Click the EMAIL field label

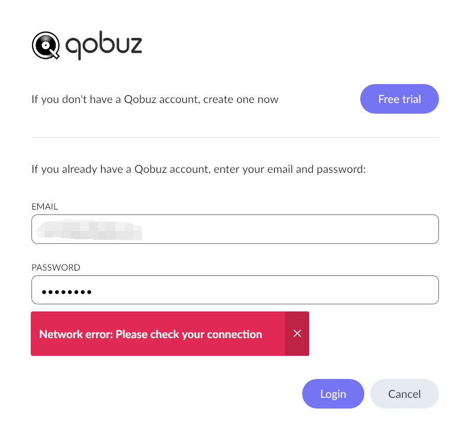tap(44, 207)
